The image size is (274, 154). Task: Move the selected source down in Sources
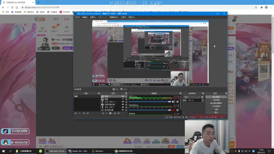(x=119, y=113)
